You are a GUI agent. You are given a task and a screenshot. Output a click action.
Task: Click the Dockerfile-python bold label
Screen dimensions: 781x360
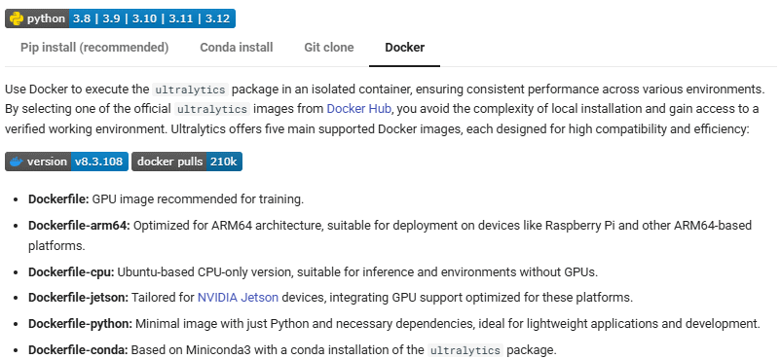80,324
